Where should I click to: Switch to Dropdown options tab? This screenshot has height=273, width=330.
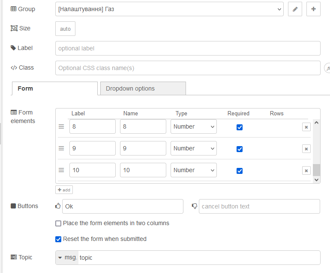tap(143, 88)
